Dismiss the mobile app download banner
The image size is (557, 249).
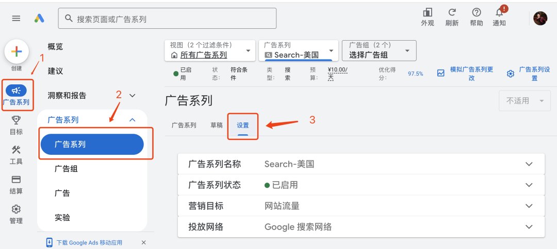pyautogui.click(x=143, y=243)
